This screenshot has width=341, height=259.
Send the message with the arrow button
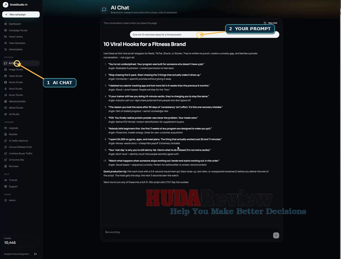point(276,235)
